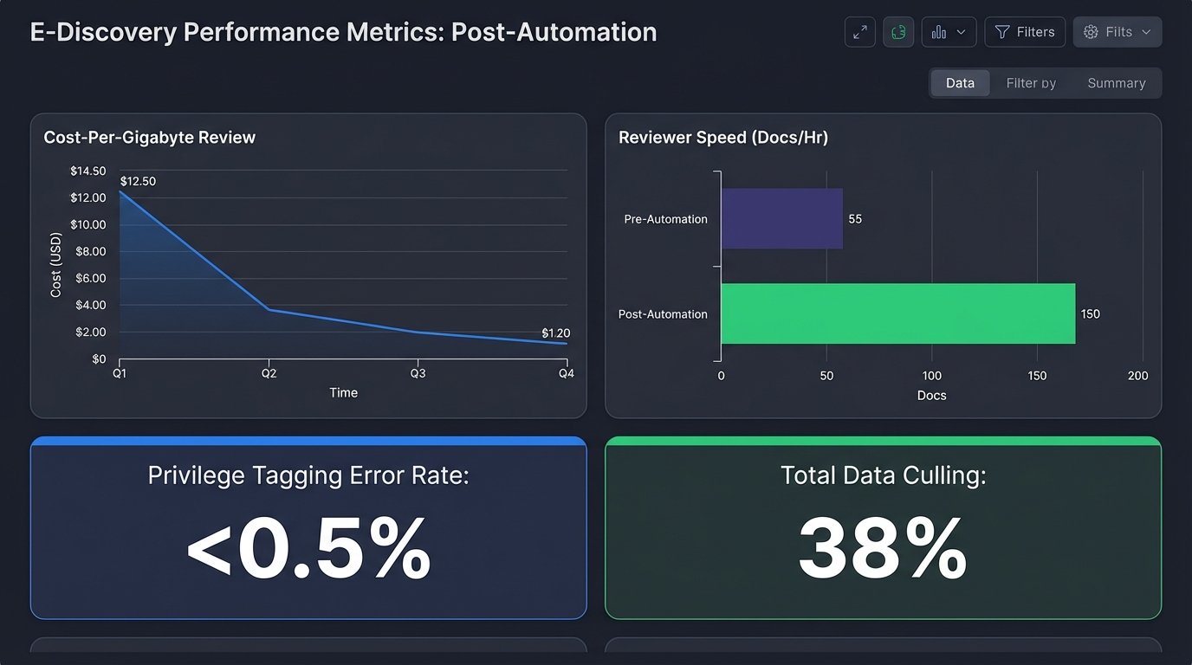Screen dimensions: 1192x665
Task: Click the Data tab
Action: 960,82
